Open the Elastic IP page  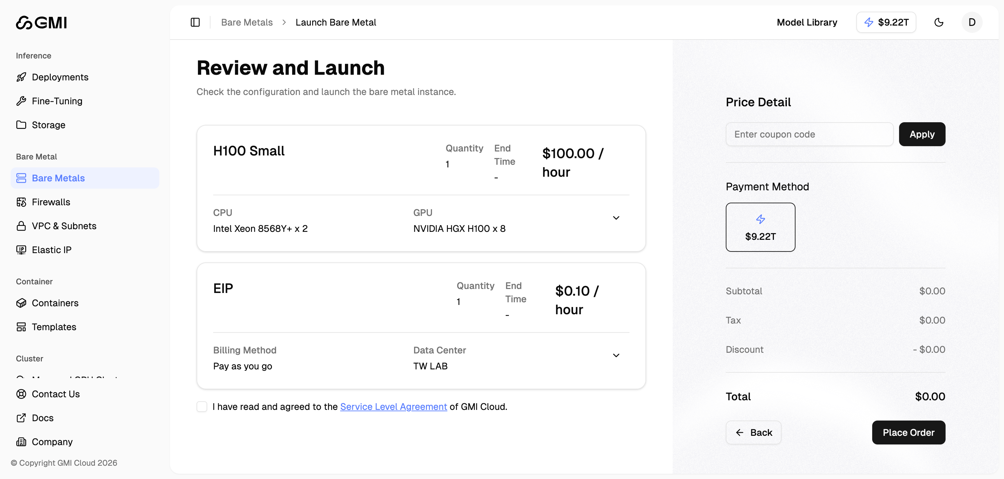pos(51,250)
